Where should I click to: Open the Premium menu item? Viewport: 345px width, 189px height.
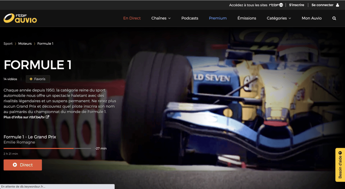click(x=218, y=18)
